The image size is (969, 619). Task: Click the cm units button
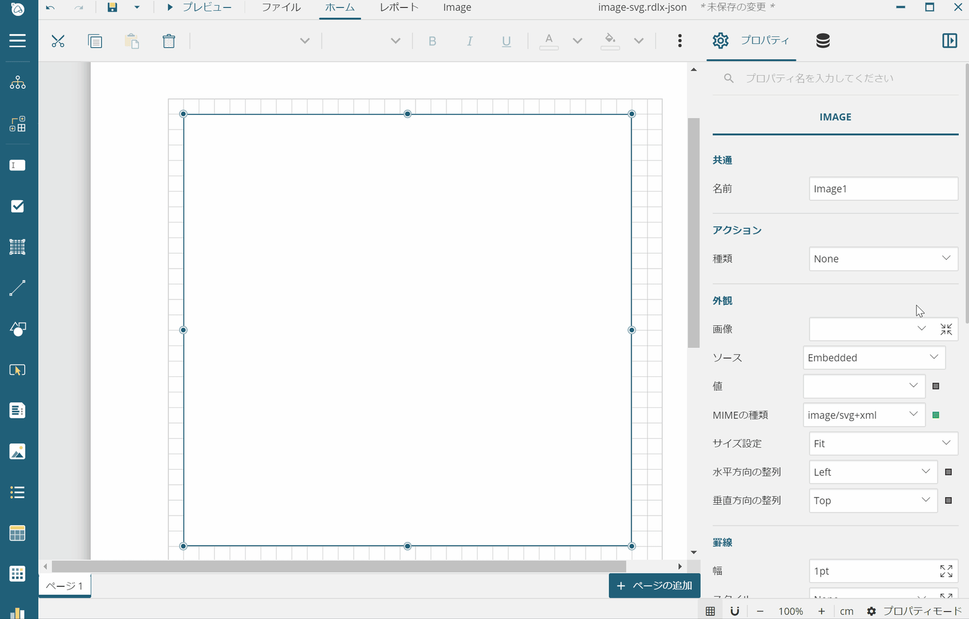coord(847,611)
